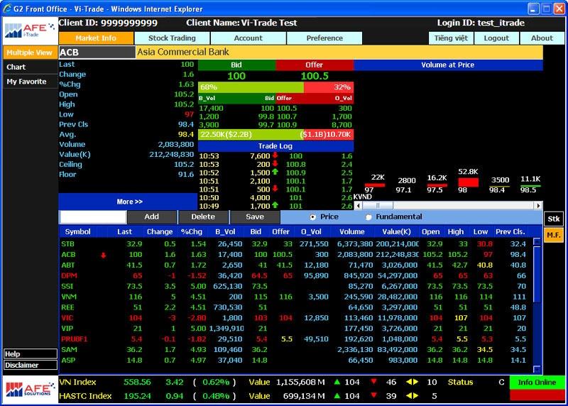Open the Account tab
This screenshot has height=406, width=568.
tap(248, 38)
